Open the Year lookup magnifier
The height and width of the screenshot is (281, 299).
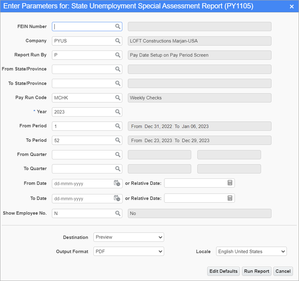point(118,112)
